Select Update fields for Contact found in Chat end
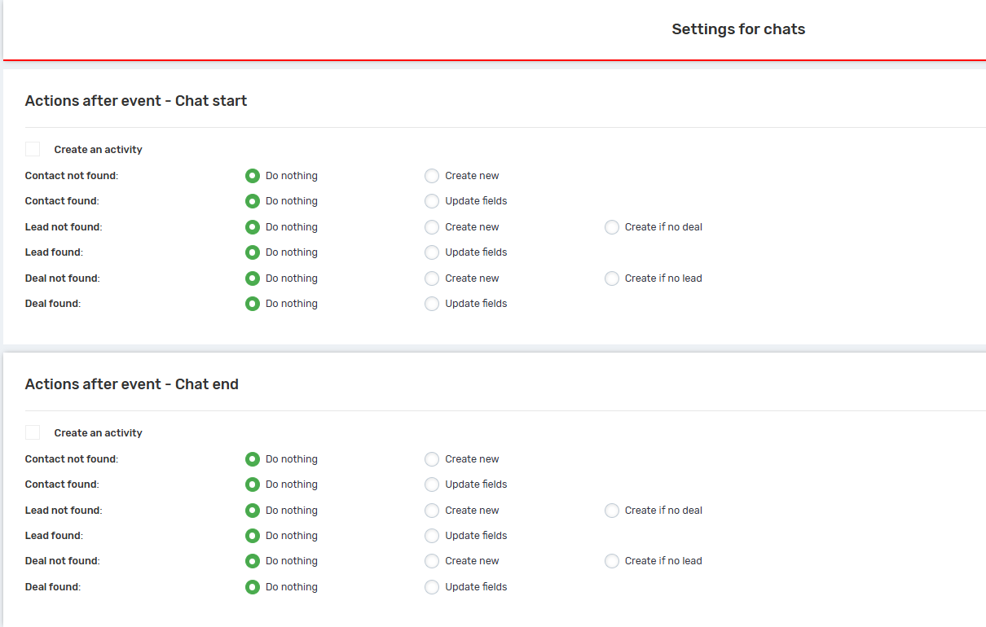 tap(432, 484)
